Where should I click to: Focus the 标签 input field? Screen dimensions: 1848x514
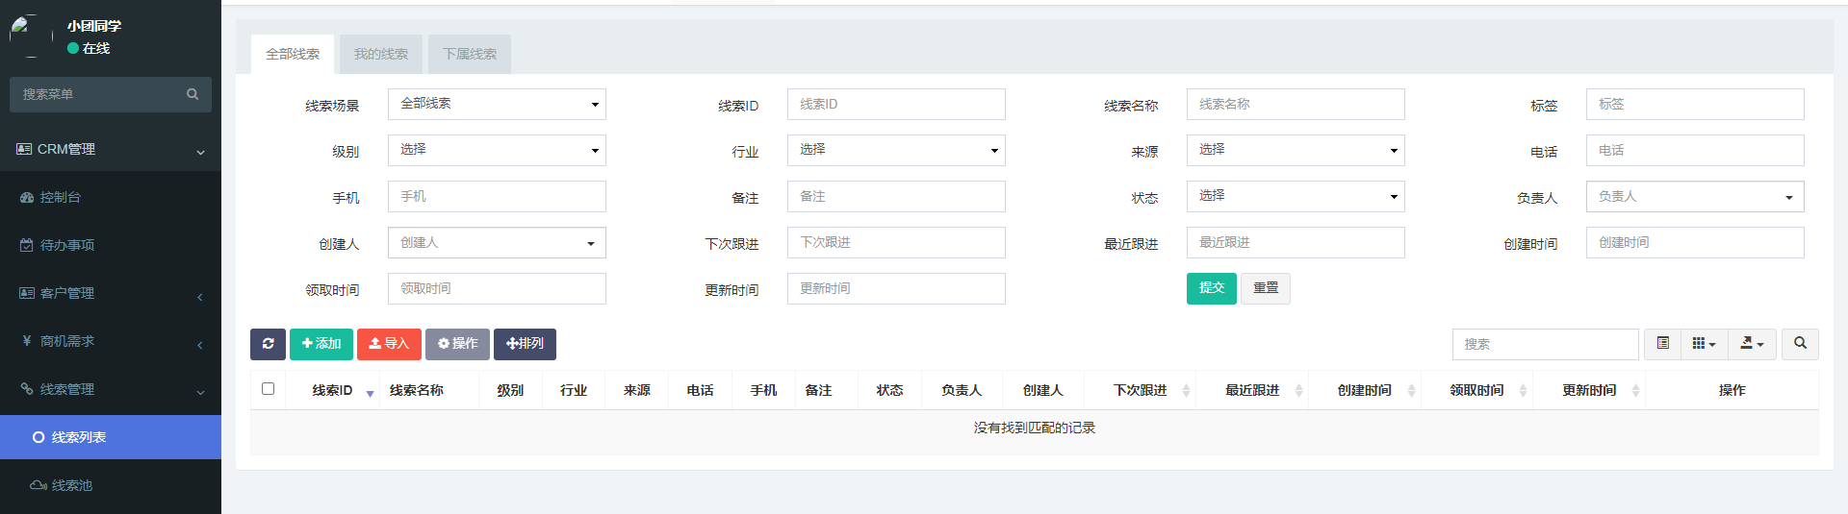click(x=1695, y=104)
